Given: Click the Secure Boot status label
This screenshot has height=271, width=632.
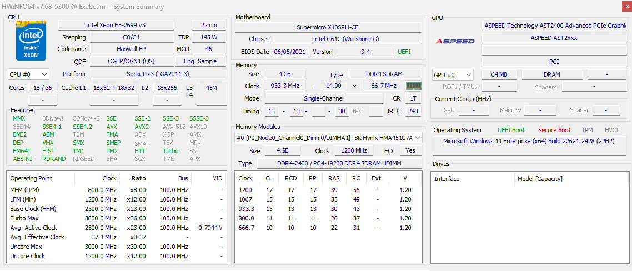Looking at the screenshot, I should [554, 130].
